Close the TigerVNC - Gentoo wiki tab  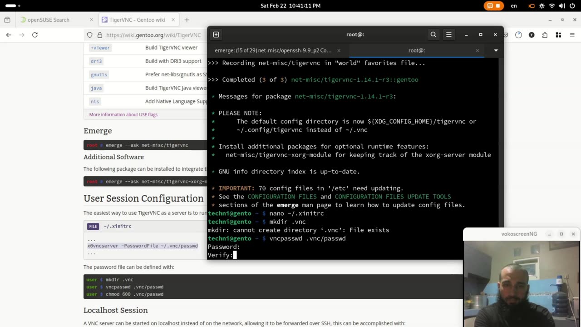pos(172,20)
